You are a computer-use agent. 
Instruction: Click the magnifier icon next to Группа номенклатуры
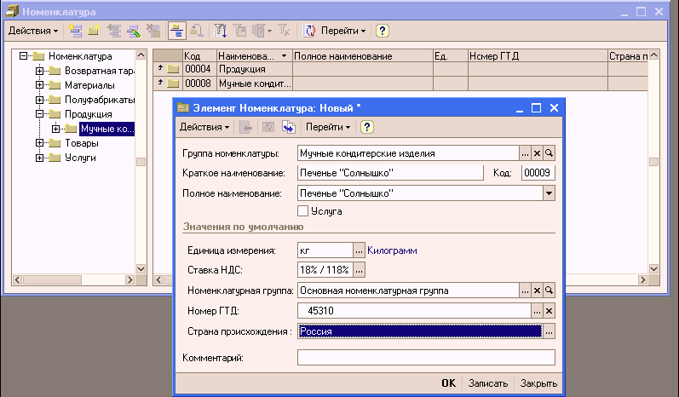click(x=550, y=153)
